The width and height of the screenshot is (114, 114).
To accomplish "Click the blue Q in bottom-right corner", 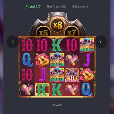I will (x=87, y=89).
